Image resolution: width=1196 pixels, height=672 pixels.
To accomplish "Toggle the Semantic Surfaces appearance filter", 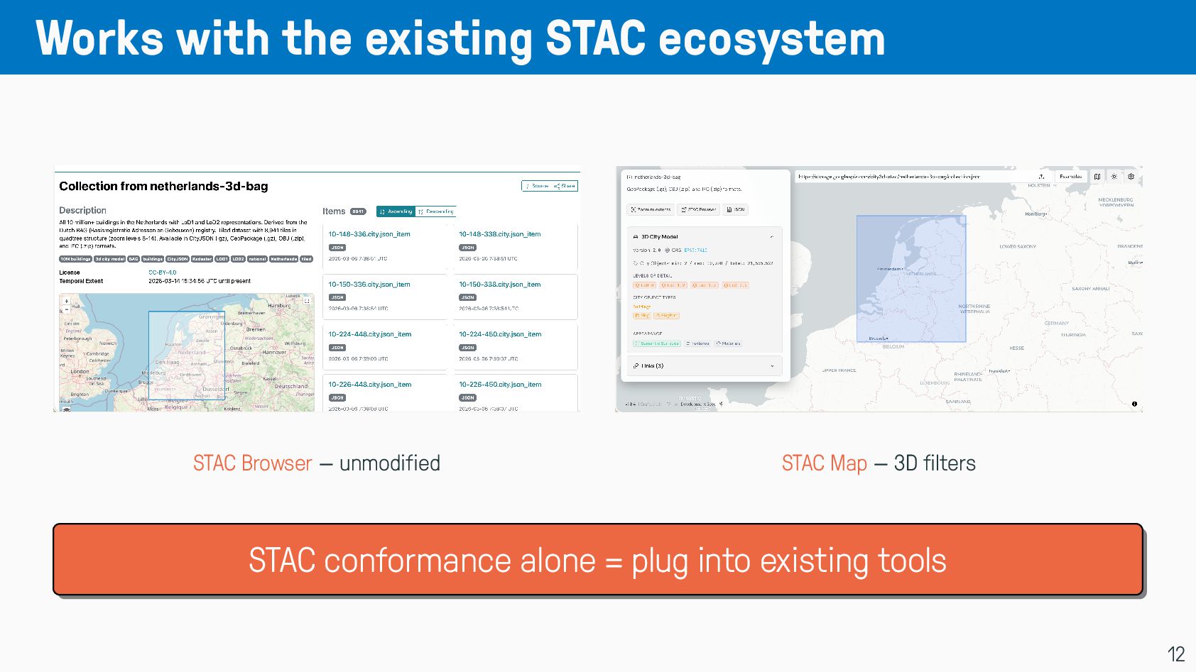I will click(x=657, y=343).
